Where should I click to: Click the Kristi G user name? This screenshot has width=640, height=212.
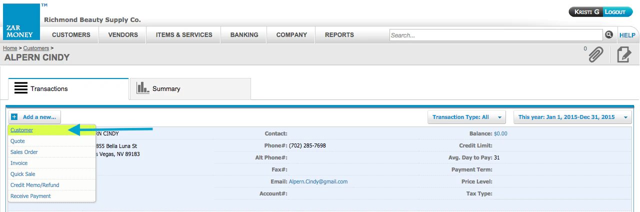(587, 11)
